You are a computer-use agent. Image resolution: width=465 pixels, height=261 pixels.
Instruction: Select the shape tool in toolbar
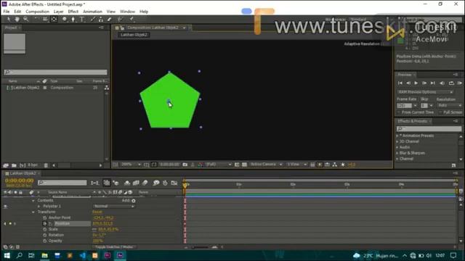(65, 20)
